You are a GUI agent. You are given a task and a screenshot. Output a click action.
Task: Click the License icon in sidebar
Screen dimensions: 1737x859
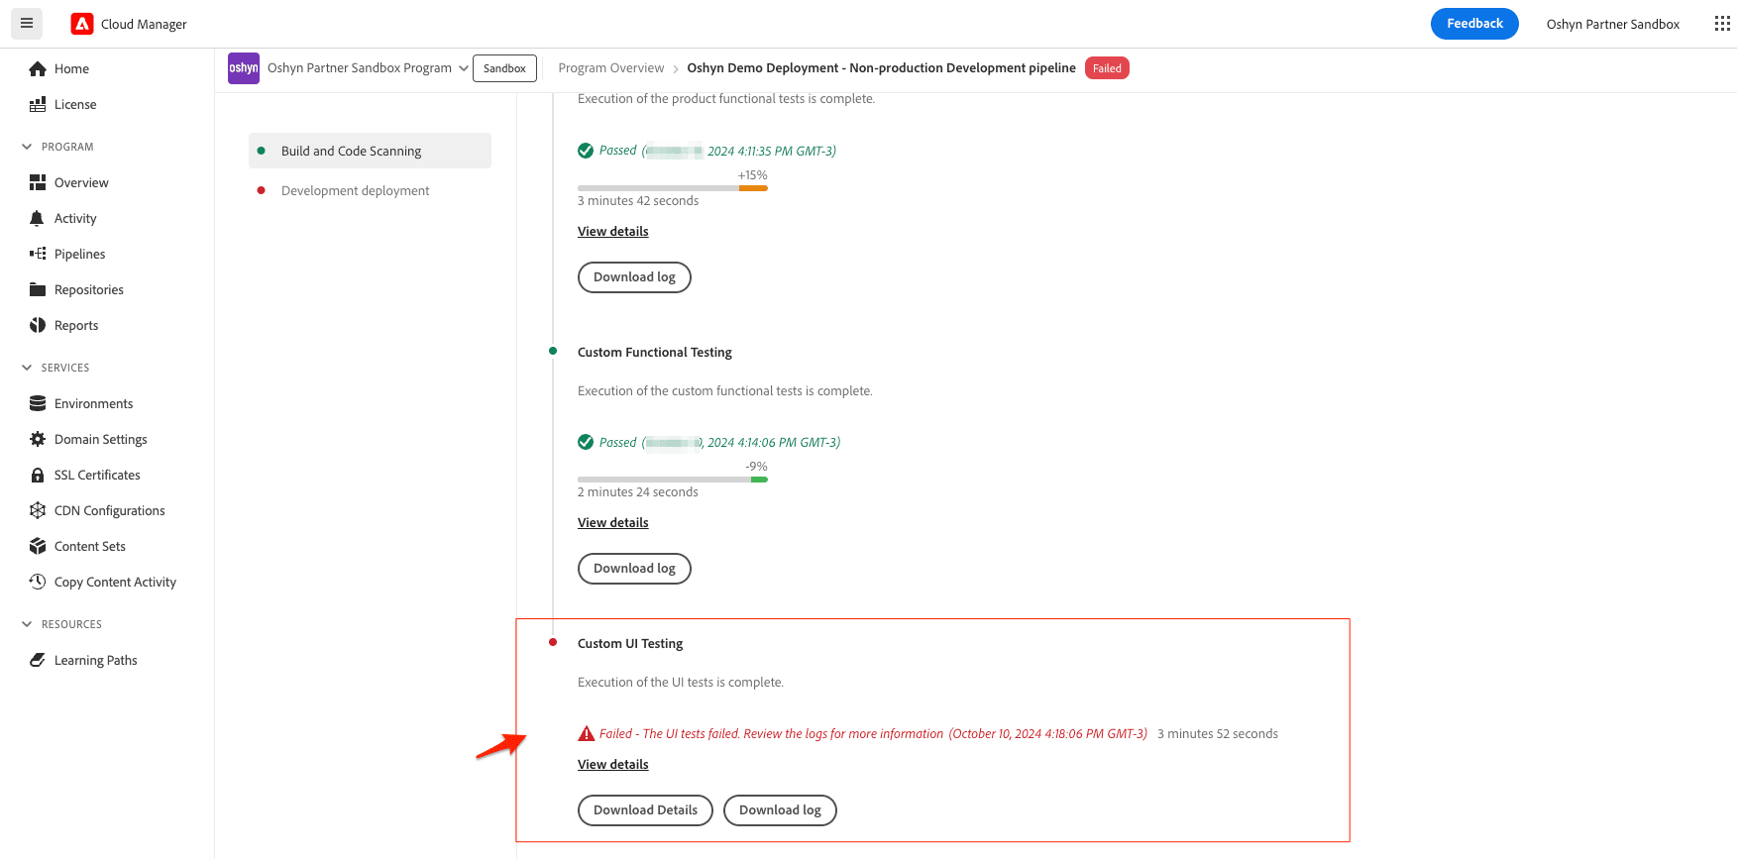[x=38, y=104]
